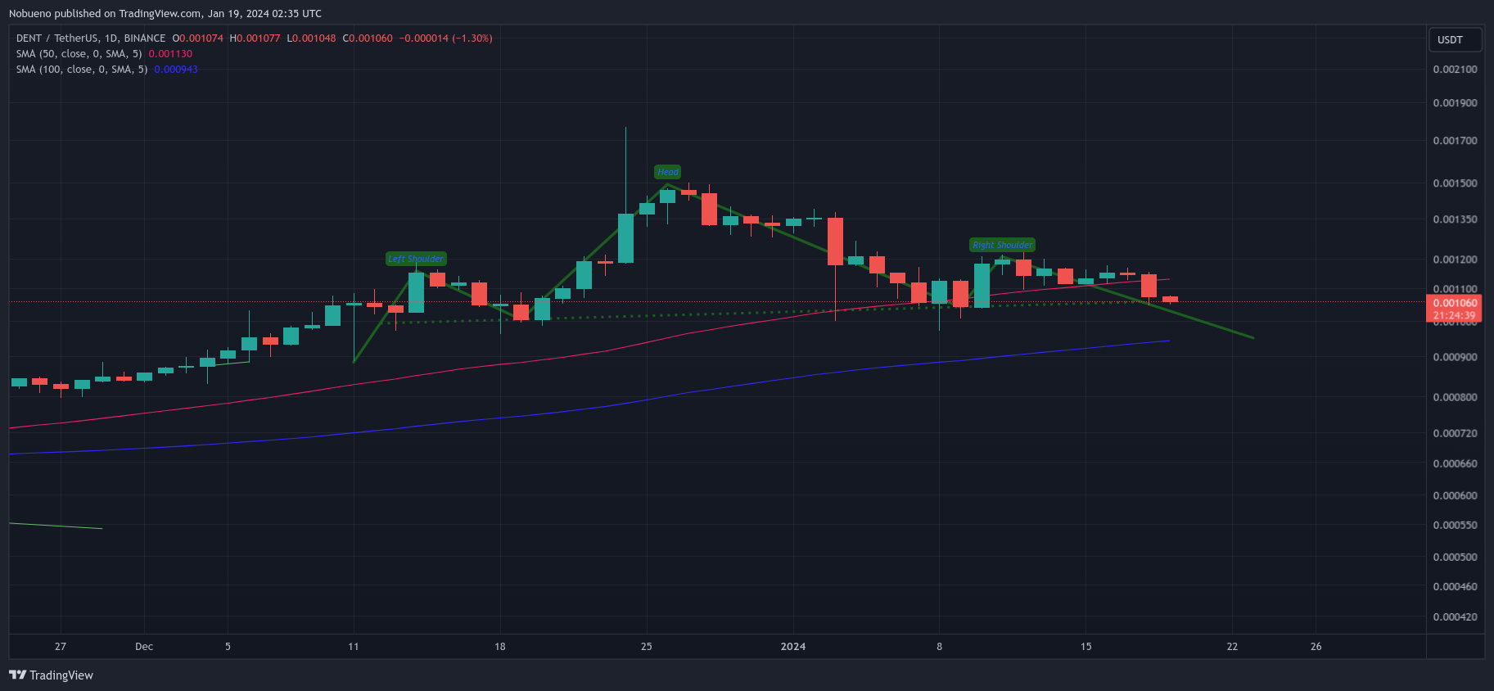Screen dimensions: 1494x691
Task: Click the 0.000500 price axis label
Action: [x=1455, y=558]
